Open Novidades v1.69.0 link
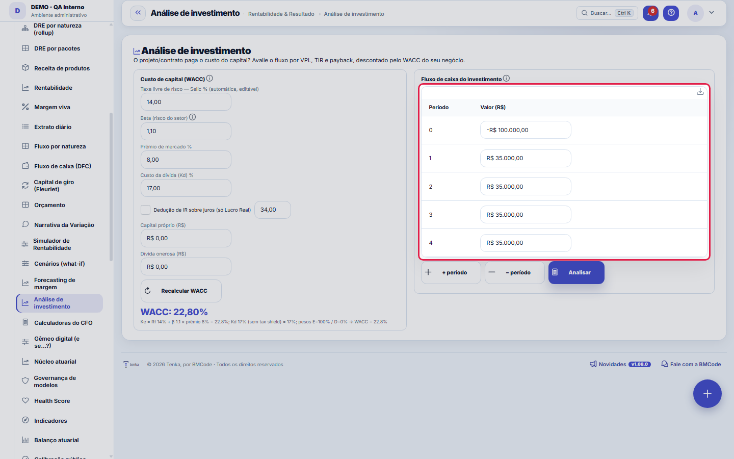The image size is (734, 459). coord(620,364)
